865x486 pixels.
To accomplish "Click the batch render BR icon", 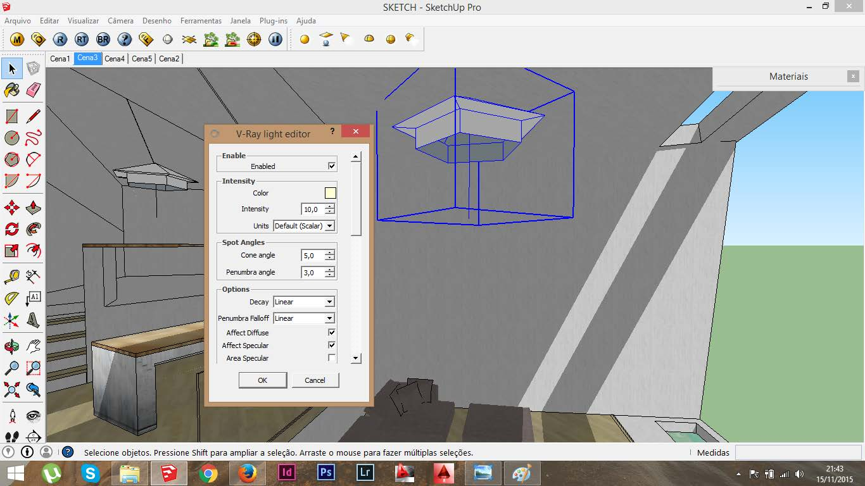I will coord(103,39).
